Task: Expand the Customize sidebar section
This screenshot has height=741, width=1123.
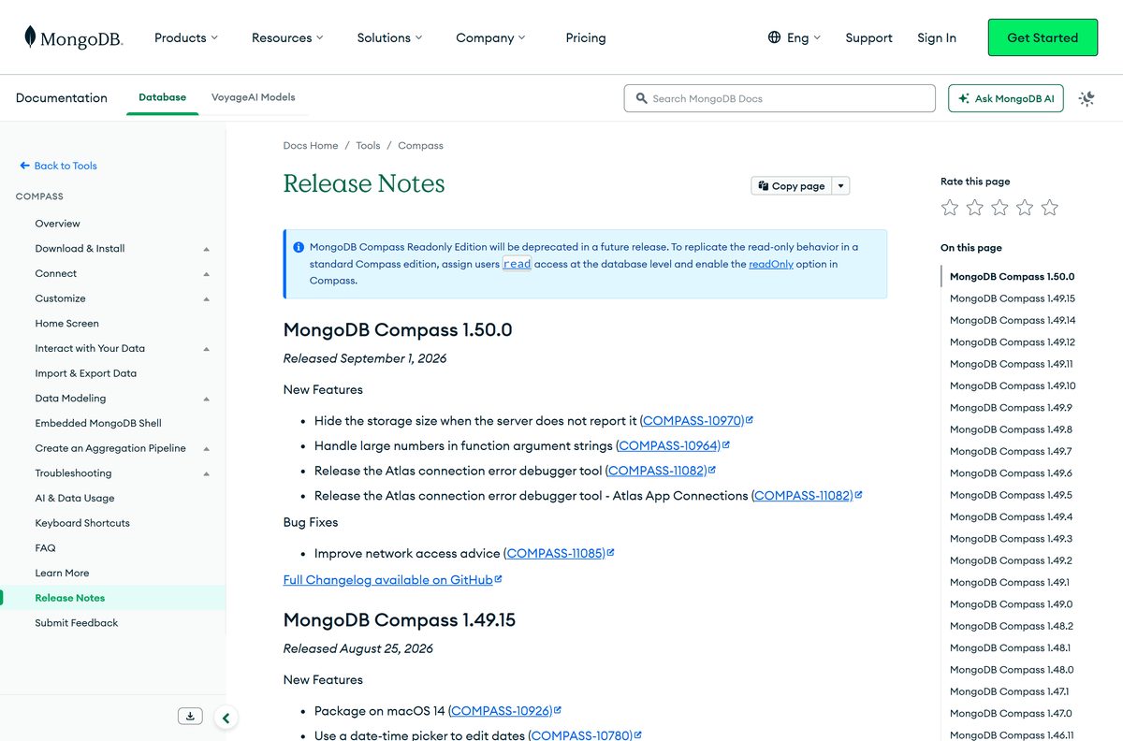Action: 207,298
